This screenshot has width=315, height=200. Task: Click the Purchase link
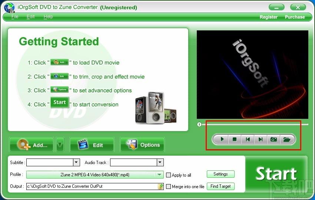295,17
